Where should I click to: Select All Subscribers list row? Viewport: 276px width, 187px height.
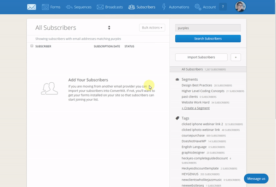click(208, 69)
